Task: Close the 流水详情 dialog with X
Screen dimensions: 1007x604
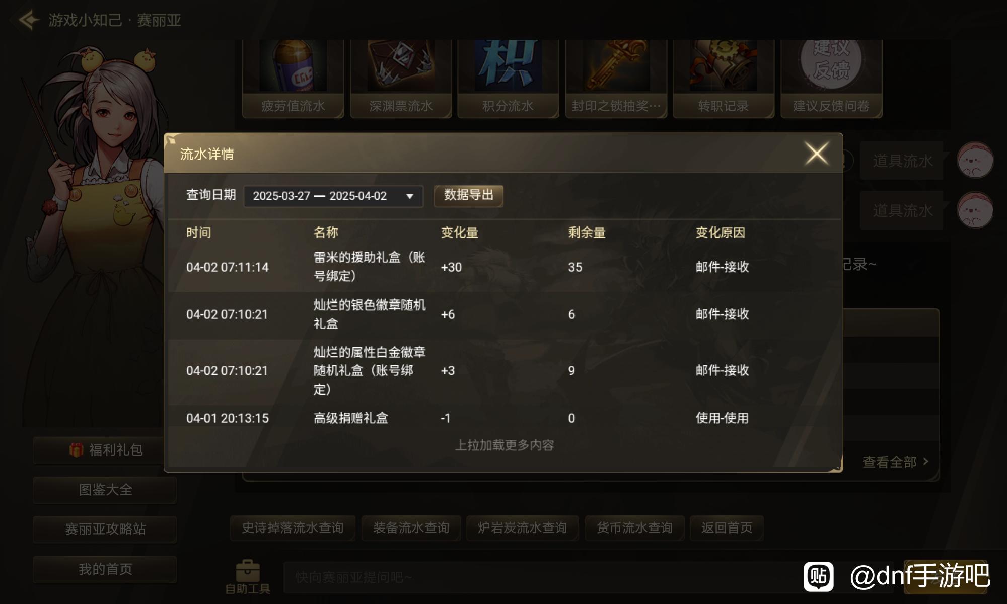Action: (x=817, y=153)
